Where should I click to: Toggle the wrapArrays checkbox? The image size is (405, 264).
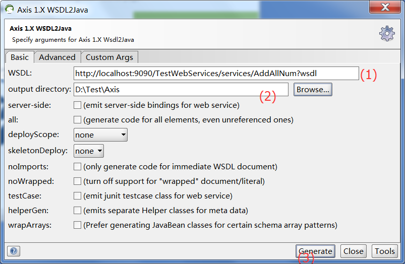coord(77,225)
